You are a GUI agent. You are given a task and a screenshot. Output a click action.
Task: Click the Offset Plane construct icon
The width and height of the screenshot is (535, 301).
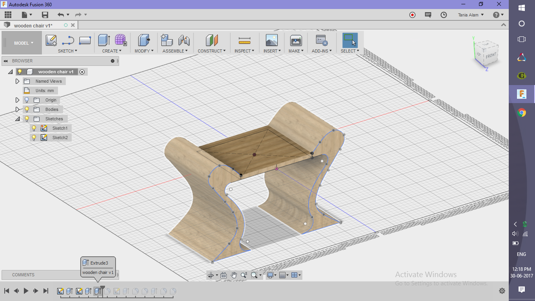(x=211, y=40)
